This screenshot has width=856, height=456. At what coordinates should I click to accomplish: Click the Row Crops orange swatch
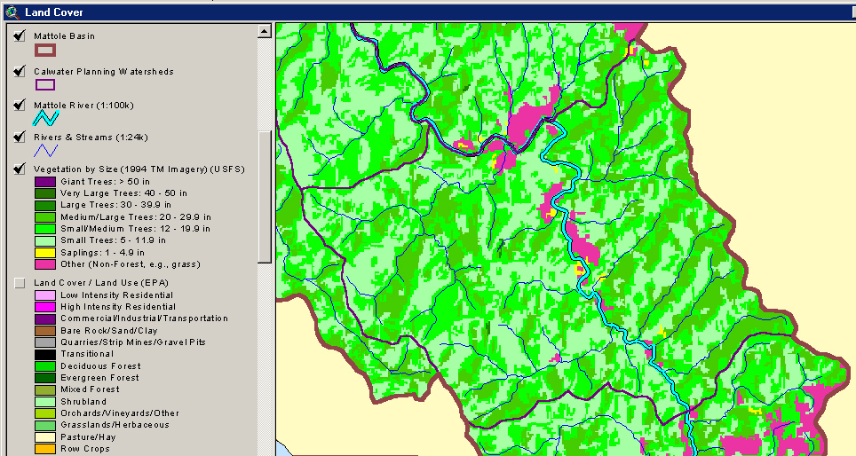[45, 449]
